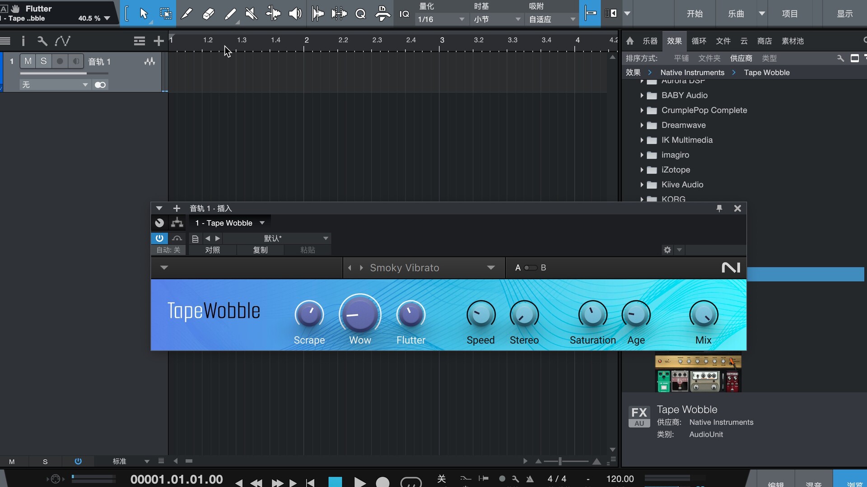Click the Quantize Q icon
The width and height of the screenshot is (867, 487).
click(x=360, y=14)
